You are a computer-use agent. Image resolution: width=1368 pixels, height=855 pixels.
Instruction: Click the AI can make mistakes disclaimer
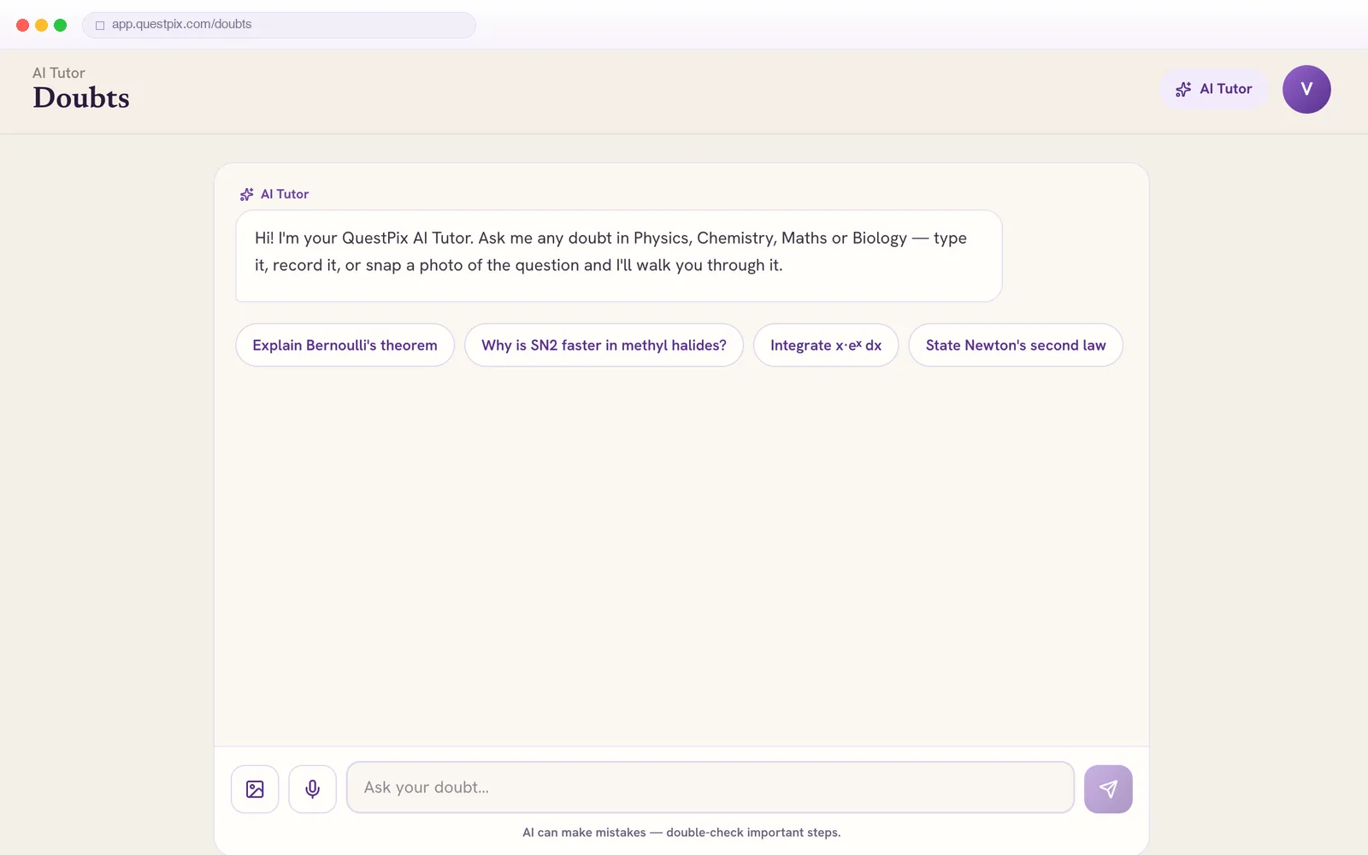point(681,832)
